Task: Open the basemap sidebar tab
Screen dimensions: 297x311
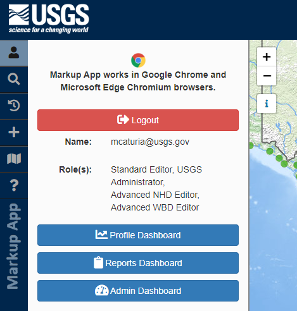Action: pyautogui.click(x=14, y=159)
